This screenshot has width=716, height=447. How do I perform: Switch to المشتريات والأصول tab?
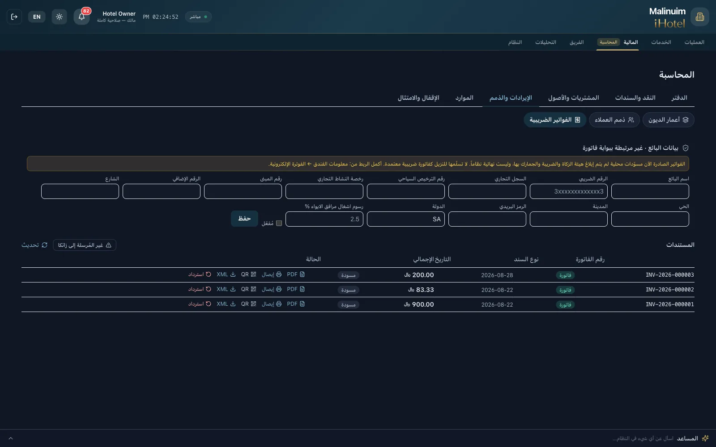coord(573,97)
